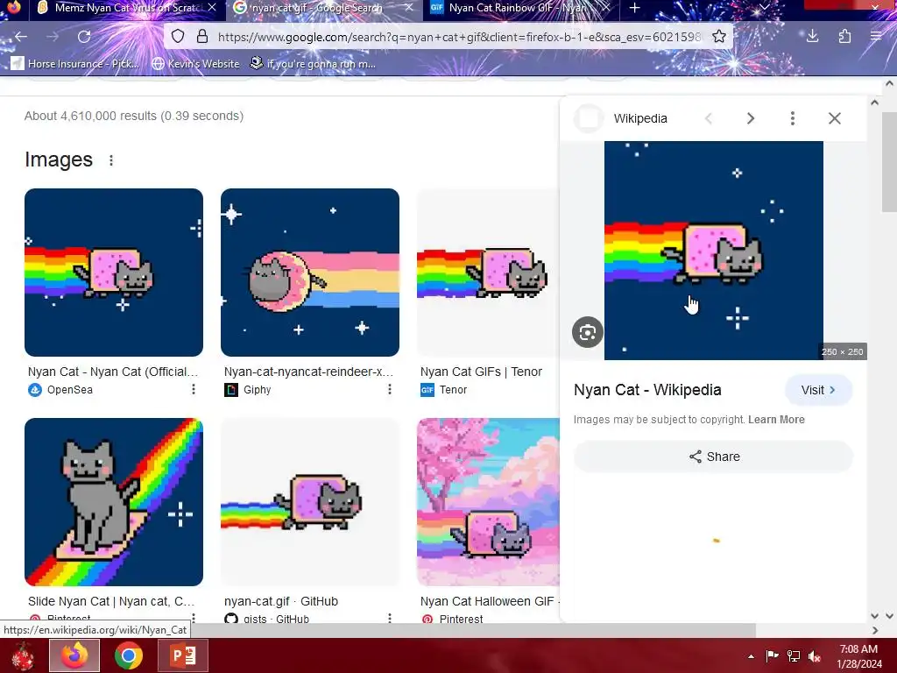Click the Giphy source icon

tap(231, 390)
